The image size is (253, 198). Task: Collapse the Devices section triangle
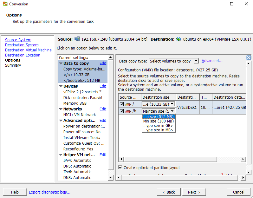[61, 86]
